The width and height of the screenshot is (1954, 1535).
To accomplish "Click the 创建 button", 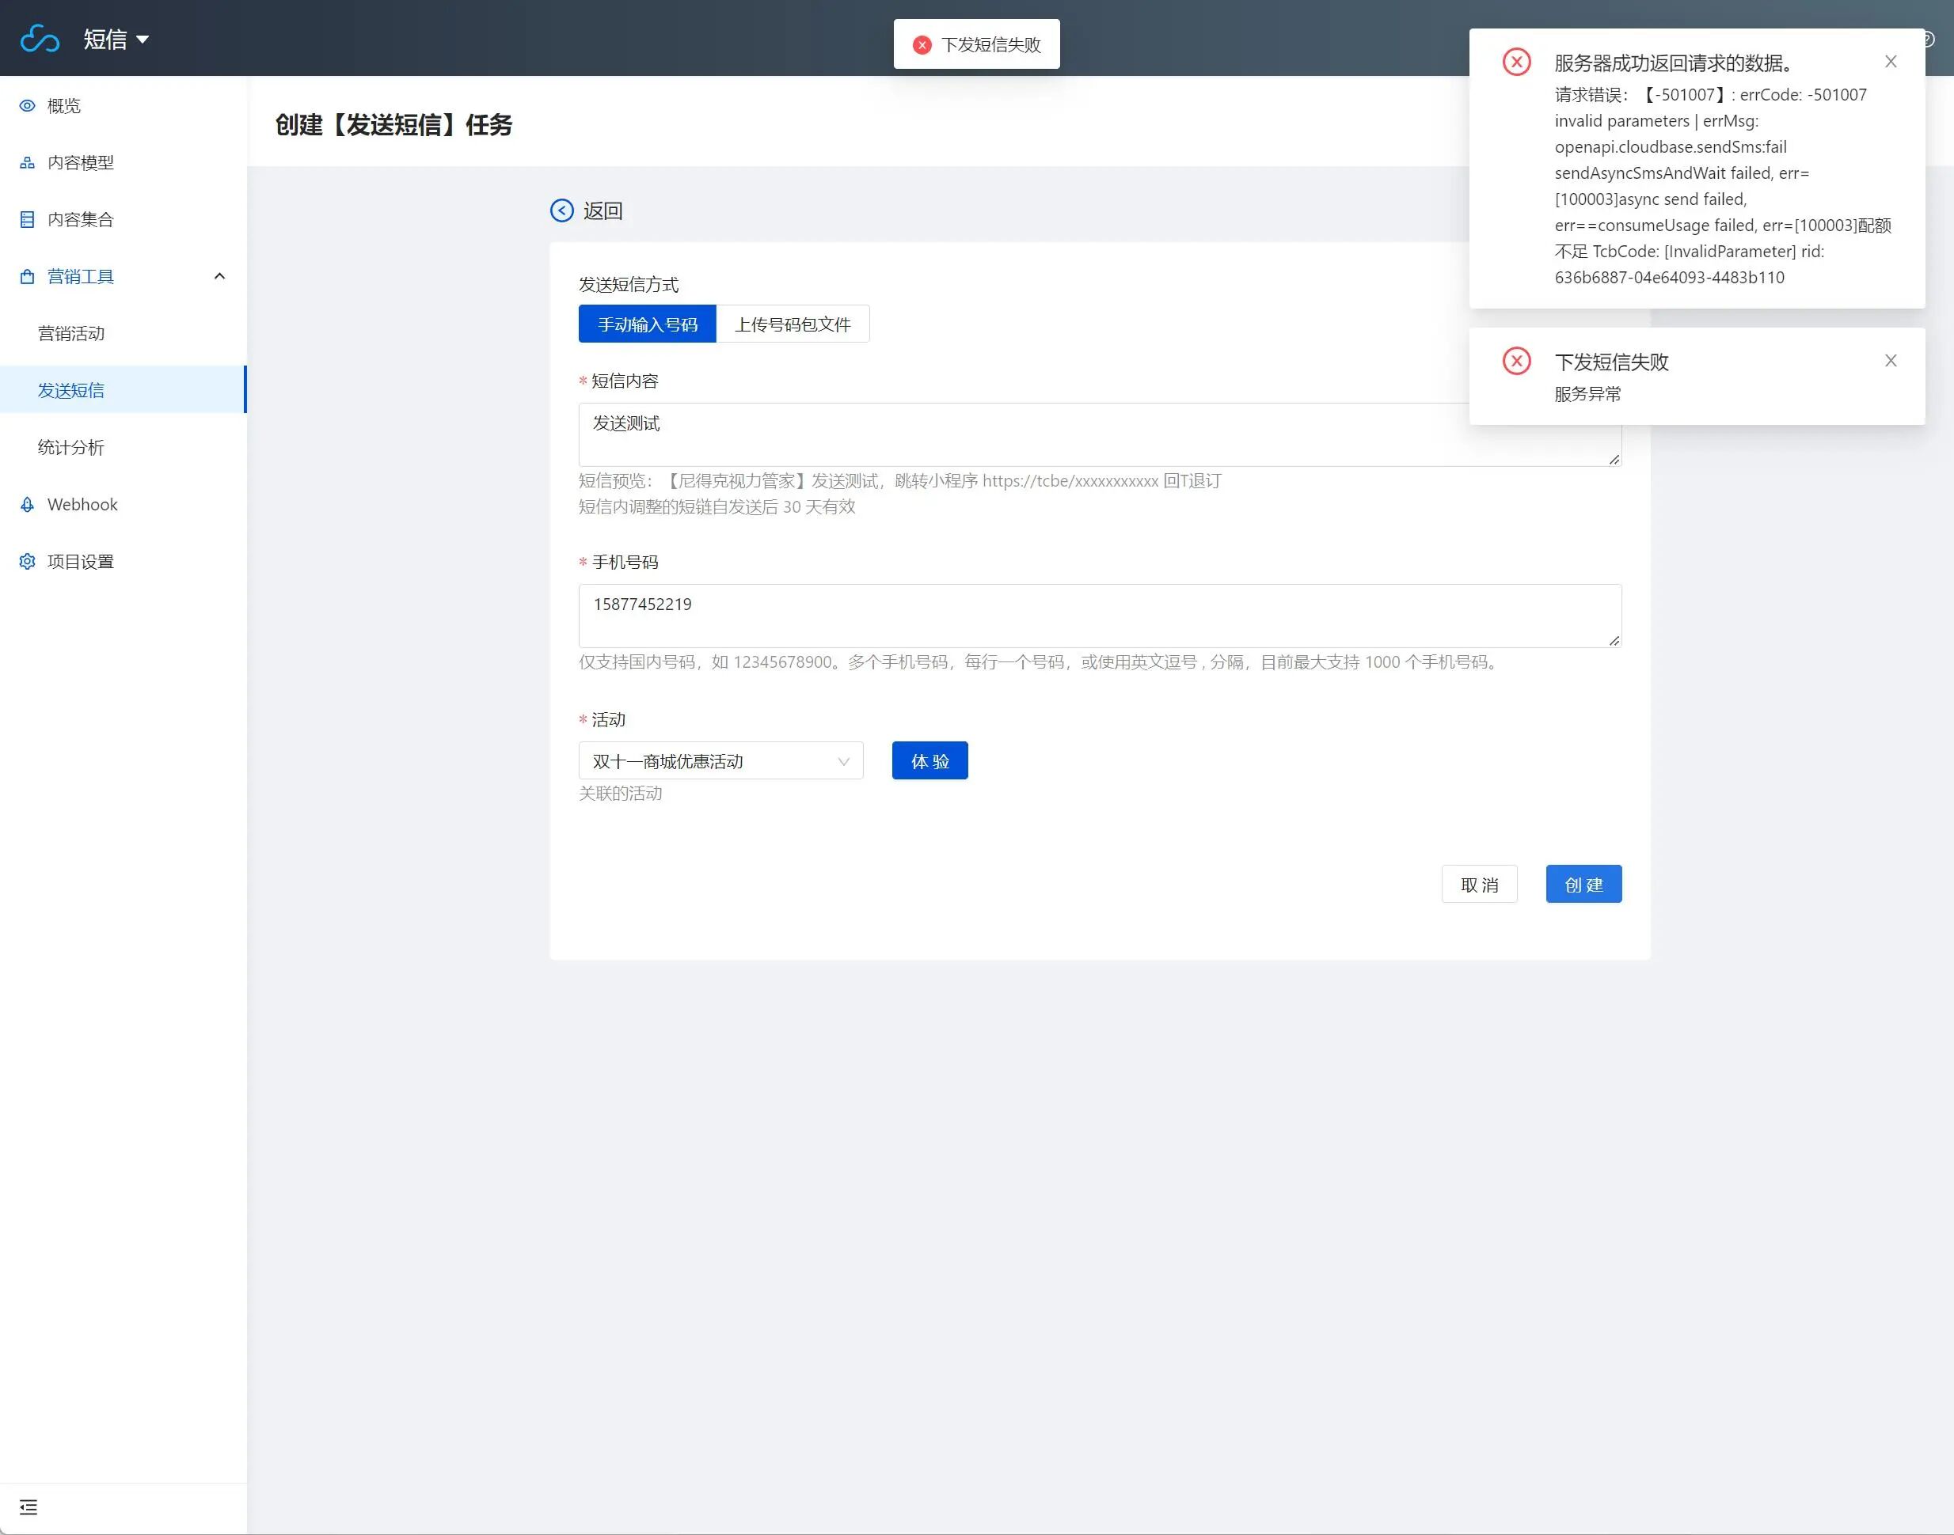I will pos(1583,885).
